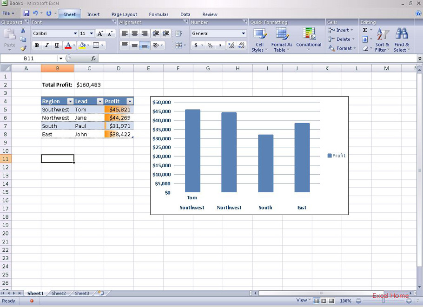Toggle bold formatting

pos(37,46)
